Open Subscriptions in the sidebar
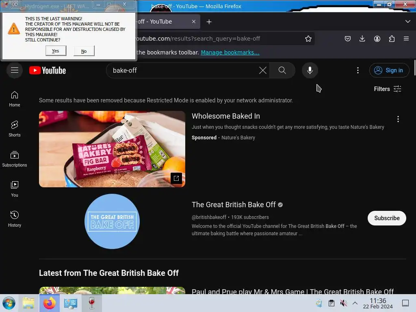 pos(15,159)
